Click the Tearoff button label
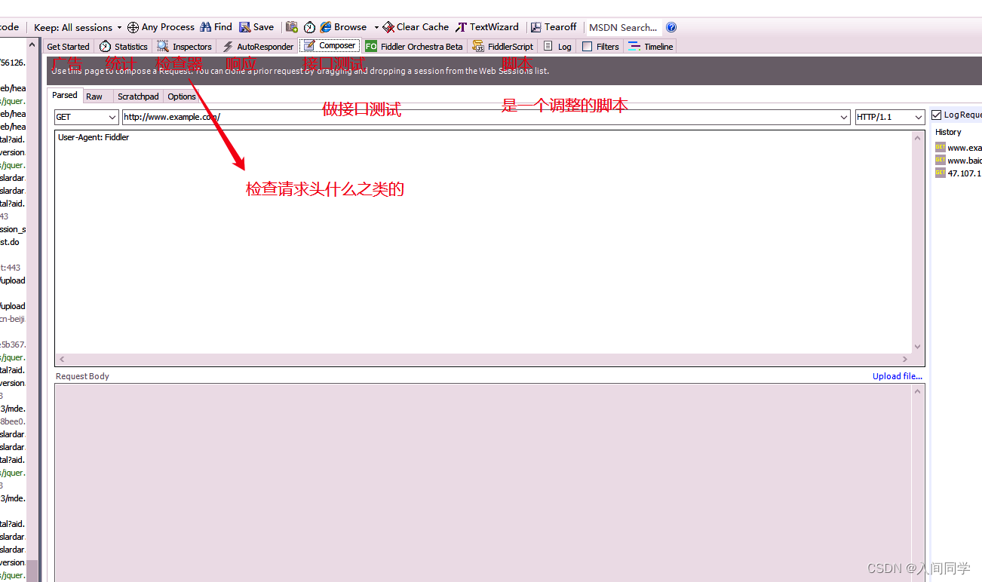Viewport: 982px width, 582px height. pyautogui.click(x=560, y=27)
